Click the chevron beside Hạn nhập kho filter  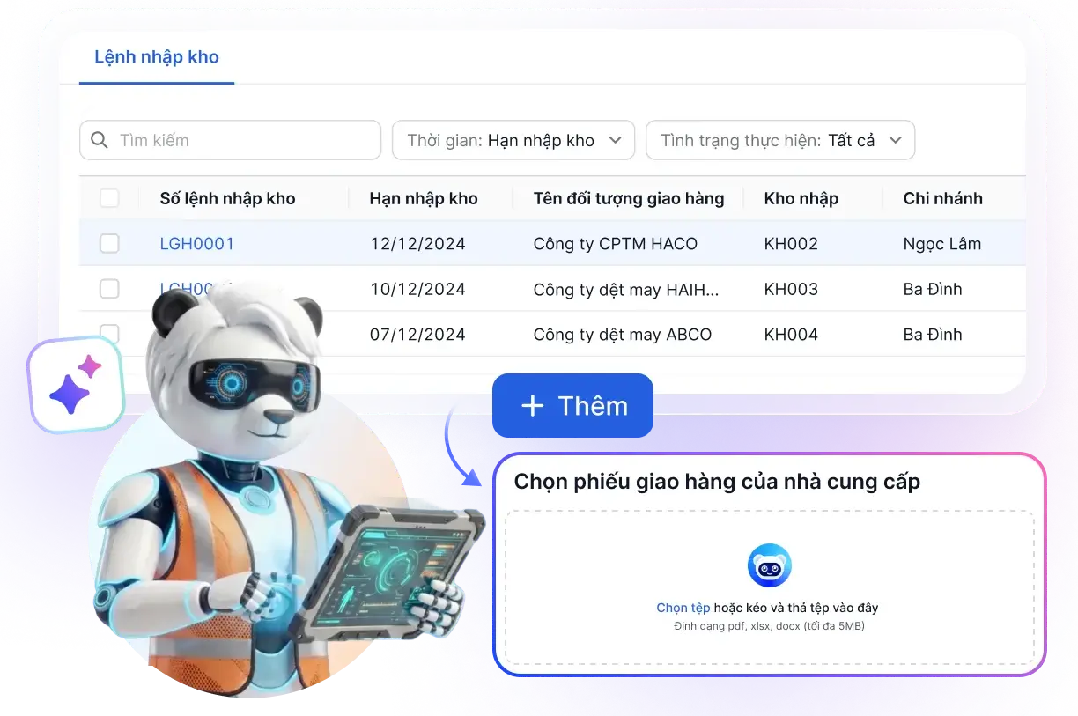pyautogui.click(x=616, y=140)
